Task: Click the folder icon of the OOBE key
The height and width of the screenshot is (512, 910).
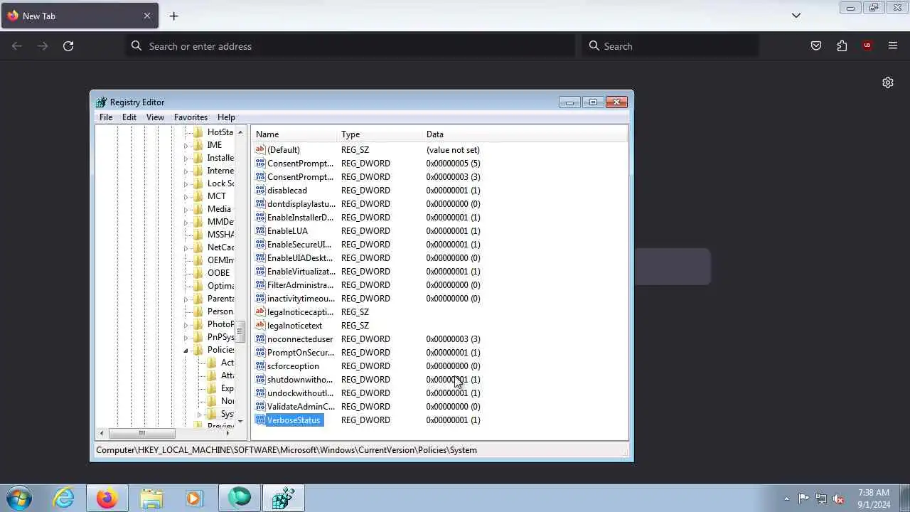Action: [x=198, y=273]
